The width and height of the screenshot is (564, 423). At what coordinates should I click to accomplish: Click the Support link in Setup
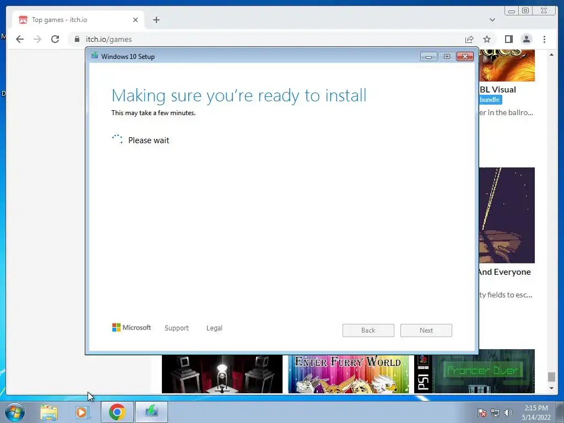(x=177, y=328)
